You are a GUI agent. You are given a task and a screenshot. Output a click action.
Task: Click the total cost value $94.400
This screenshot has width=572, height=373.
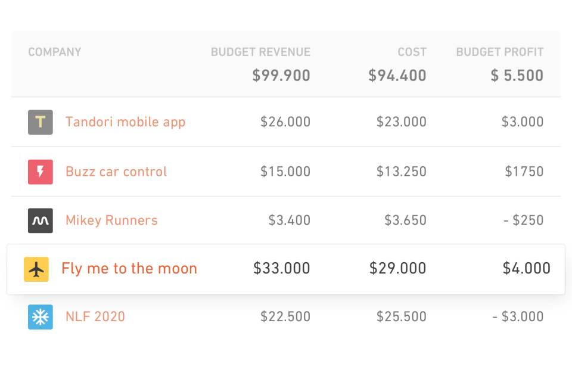pos(397,76)
